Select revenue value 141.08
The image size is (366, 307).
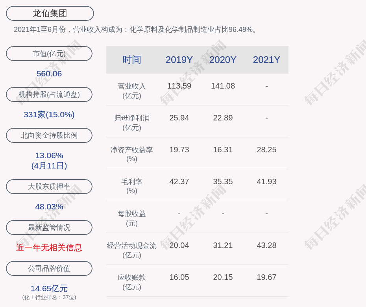coord(223,86)
